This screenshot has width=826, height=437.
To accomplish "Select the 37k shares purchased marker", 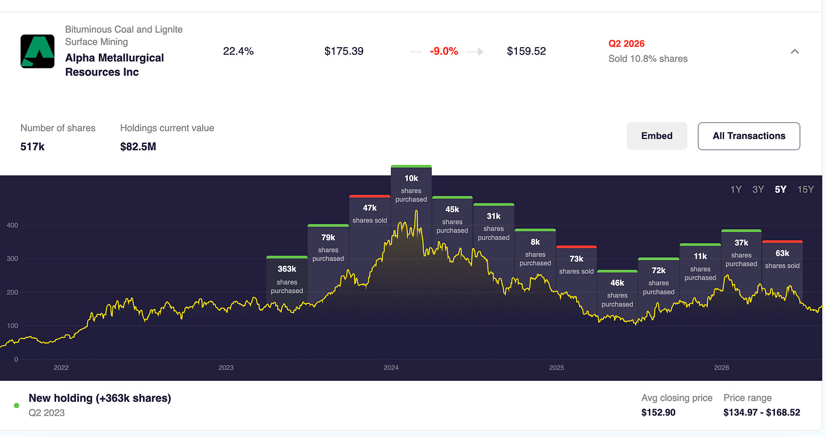I will [741, 252].
